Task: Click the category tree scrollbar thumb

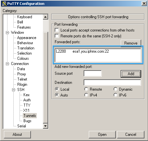Action: (46, 77)
